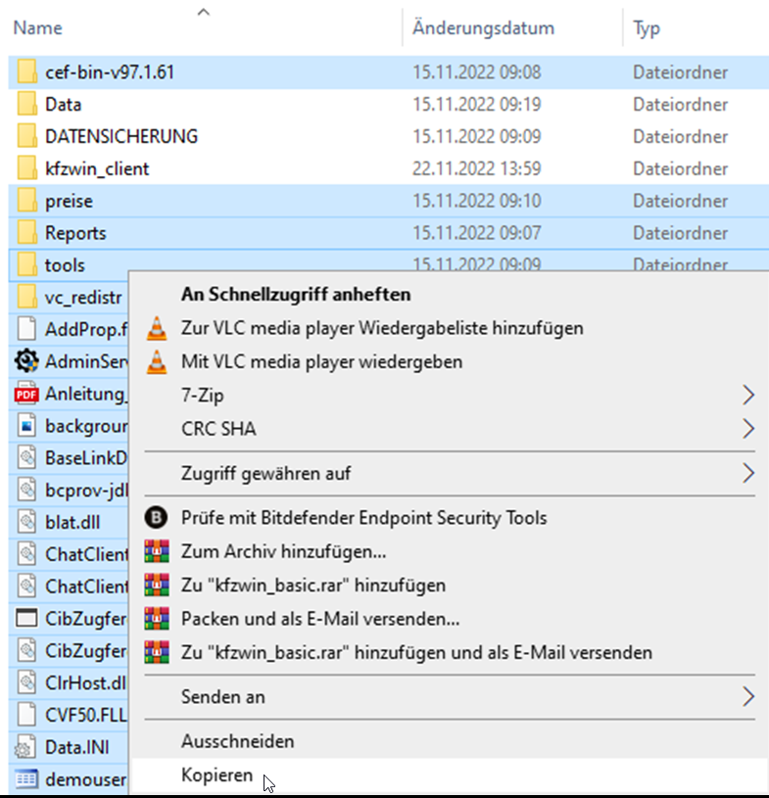The image size is (769, 798).
Task: Click the DATENSICHERUNG folder icon
Action: click(x=26, y=136)
